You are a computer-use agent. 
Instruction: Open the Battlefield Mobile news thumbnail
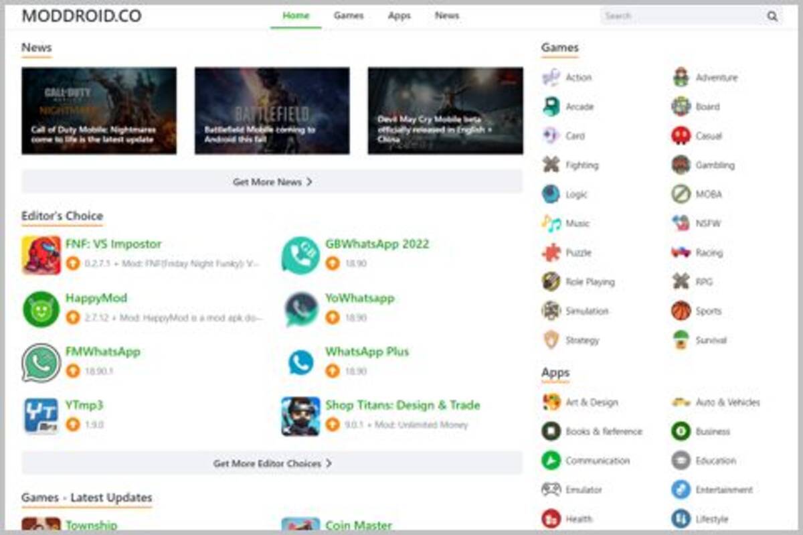pyautogui.click(x=272, y=110)
